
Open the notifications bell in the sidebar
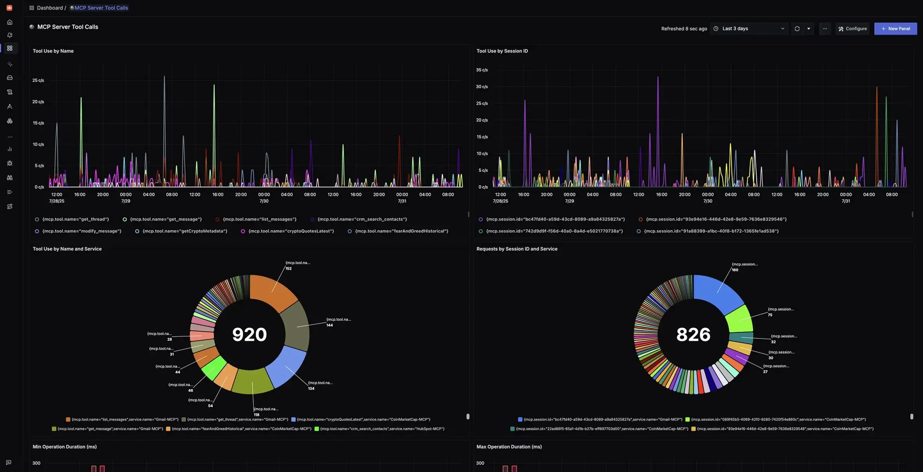point(9,35)
